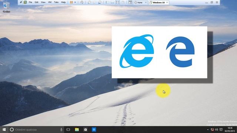Show hidden system tray icons
Viewport: 237px width, 133px height.
click(208, 130)
